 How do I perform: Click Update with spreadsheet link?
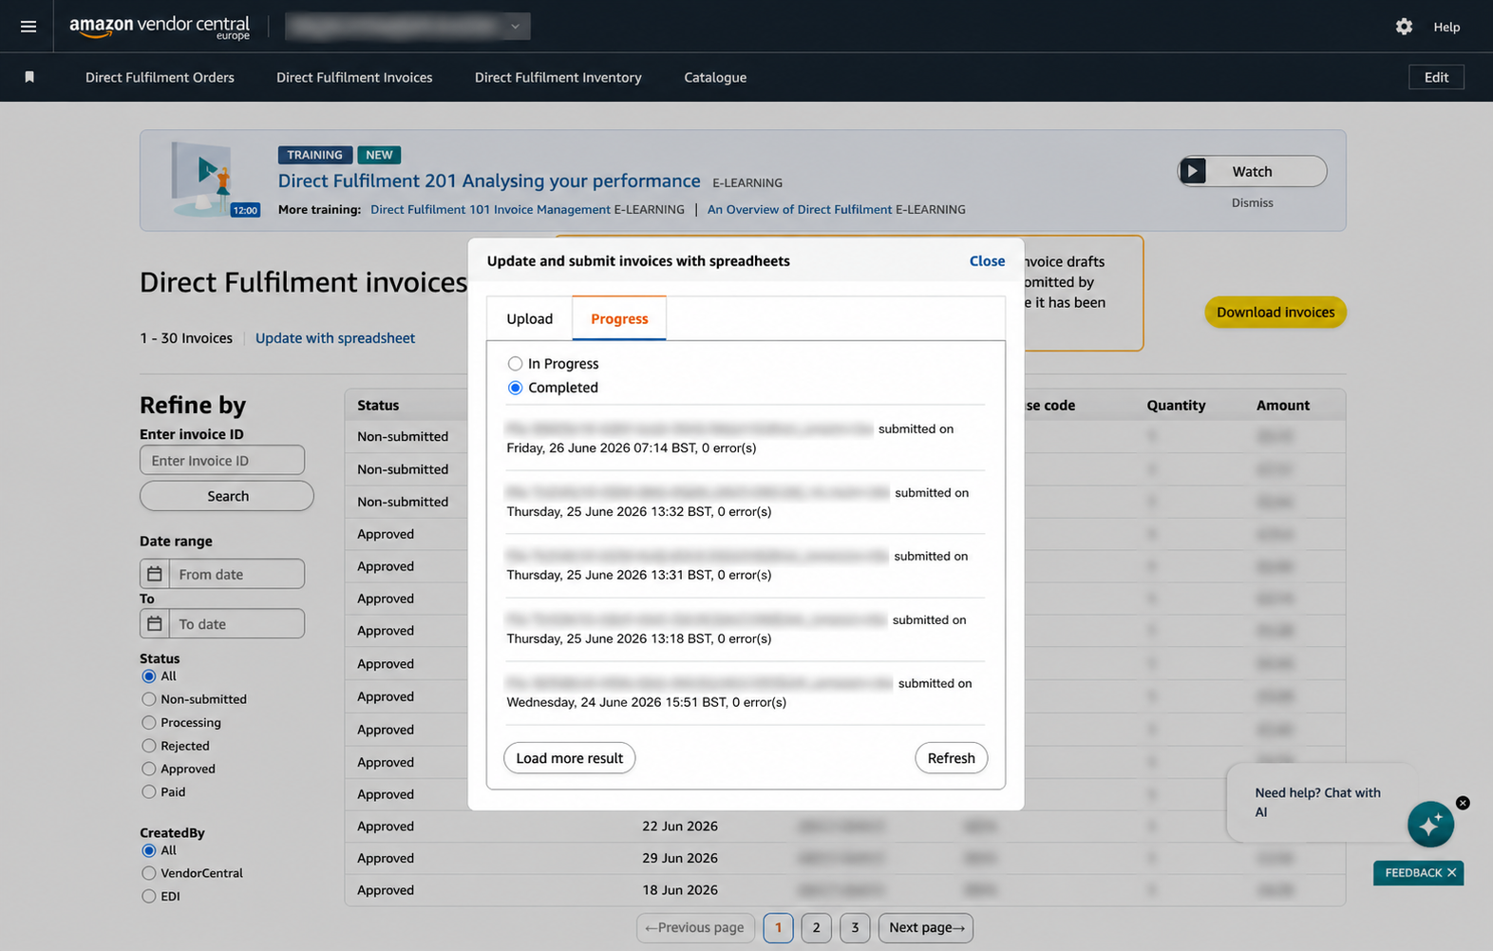pos(335,338)
